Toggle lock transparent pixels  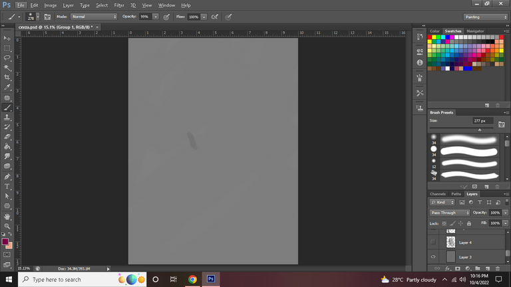[x=444, y=223]
